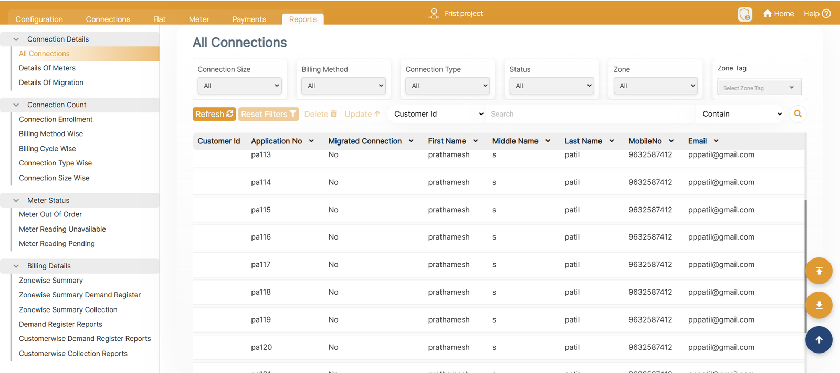This screenshot has height=373, width=840.
Task: Select All Connections in sidebar
Action: [x=44, y=54]
